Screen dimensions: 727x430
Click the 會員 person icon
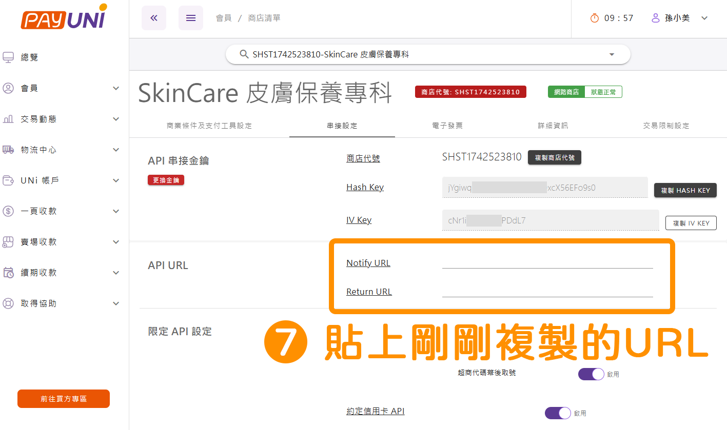coord(8,88)
